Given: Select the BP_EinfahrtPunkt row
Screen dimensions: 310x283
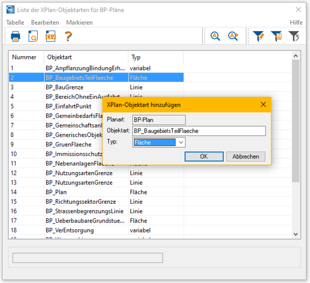Looking at the screenshot, I should tap(56, 106).
